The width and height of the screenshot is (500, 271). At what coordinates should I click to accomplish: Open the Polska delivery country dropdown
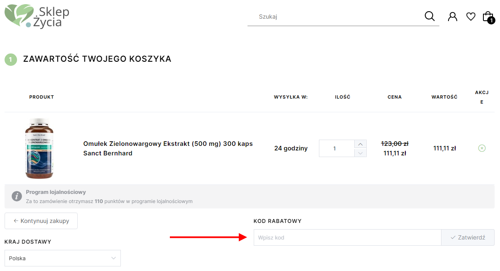(63, 258)
